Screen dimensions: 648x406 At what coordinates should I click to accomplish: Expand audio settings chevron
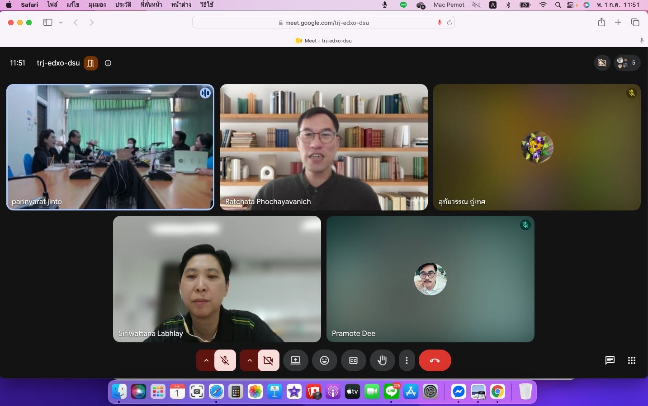tap(206, 360)
